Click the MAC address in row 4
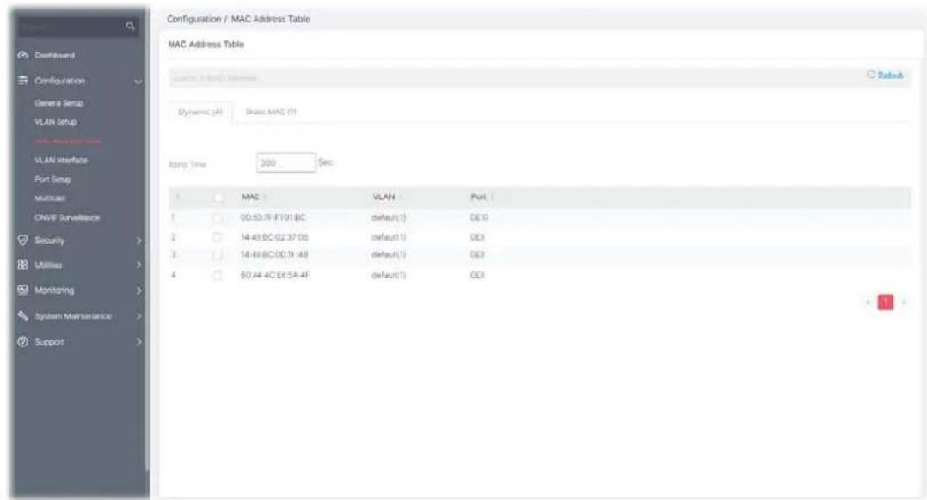Screen dimensions: 927x500 pyautogui.click(x=274, y=275)
